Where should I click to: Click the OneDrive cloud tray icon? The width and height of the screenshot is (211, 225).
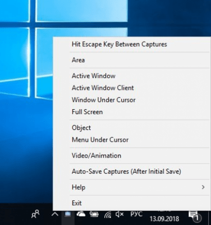point(81,214)
